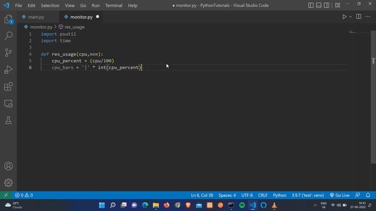Image resolution: width=376 pixels, height=211 pixels.
Task: Open Firefox from taskbar
Action: coord(167,205)
